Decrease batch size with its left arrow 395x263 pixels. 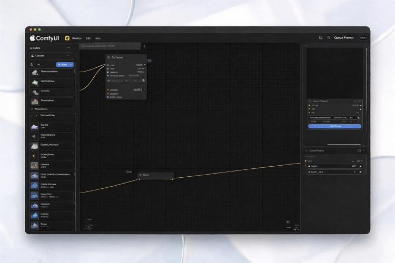(x=309, y=172)
